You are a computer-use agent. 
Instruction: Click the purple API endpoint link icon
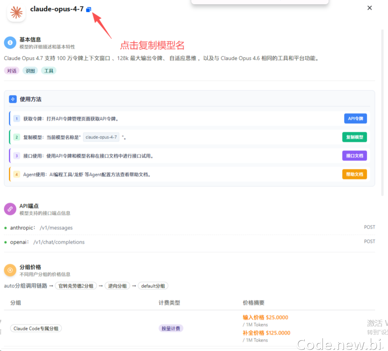pyautogui.click(x=10, y=209)
